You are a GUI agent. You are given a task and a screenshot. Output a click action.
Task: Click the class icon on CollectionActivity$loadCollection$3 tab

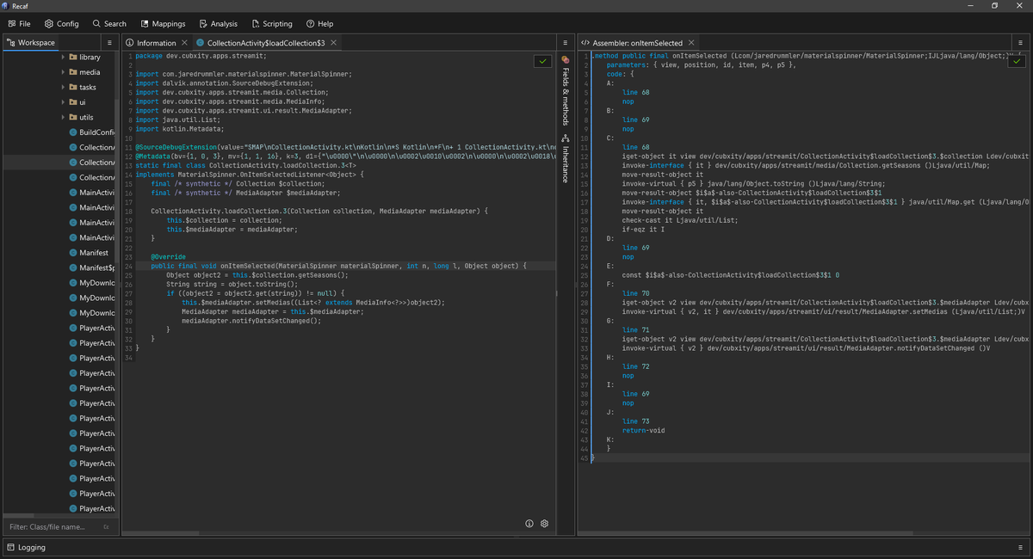(x=201, y=42)
